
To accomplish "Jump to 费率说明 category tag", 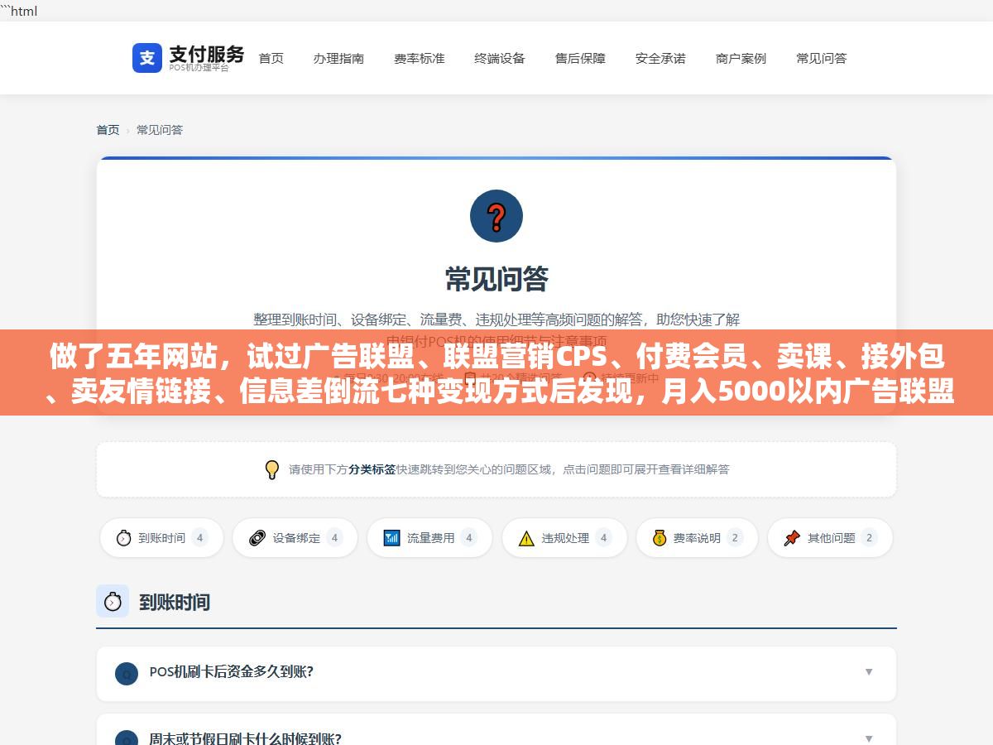I will tap(697, 538).
